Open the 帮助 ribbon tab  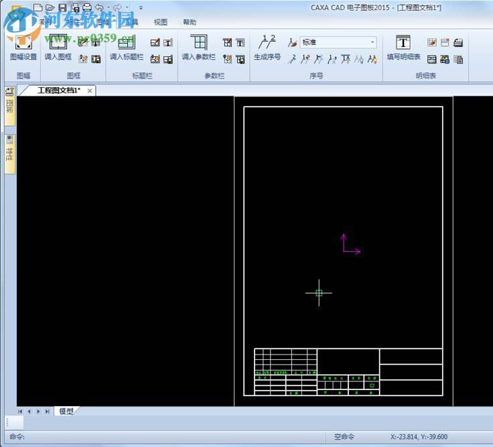pos(190,22)
